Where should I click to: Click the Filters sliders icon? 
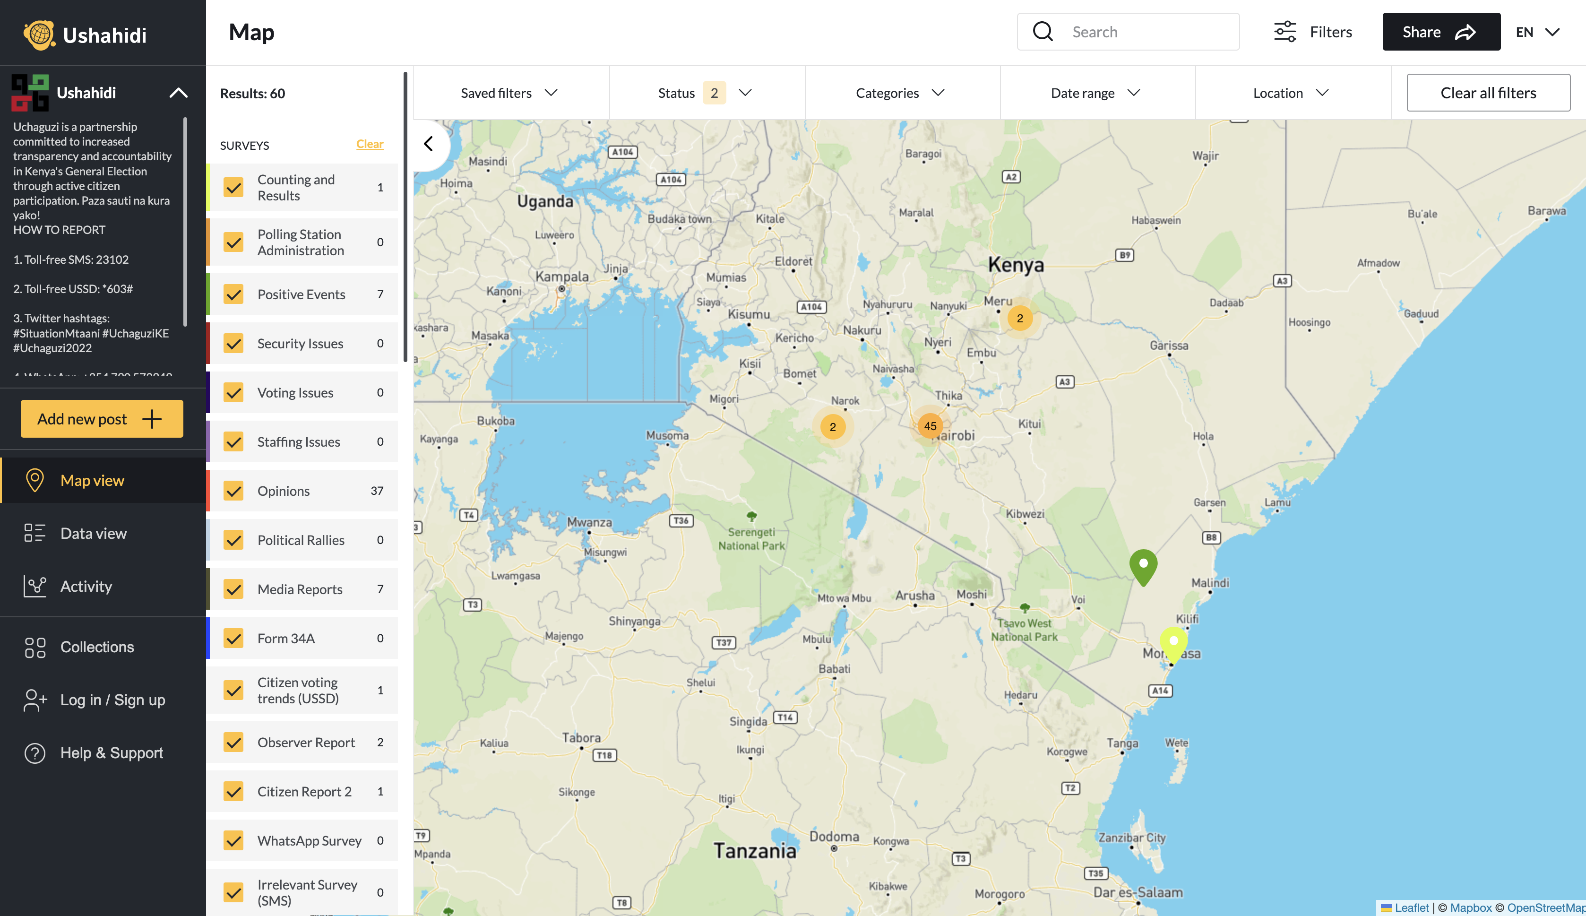pos(1285,32)
